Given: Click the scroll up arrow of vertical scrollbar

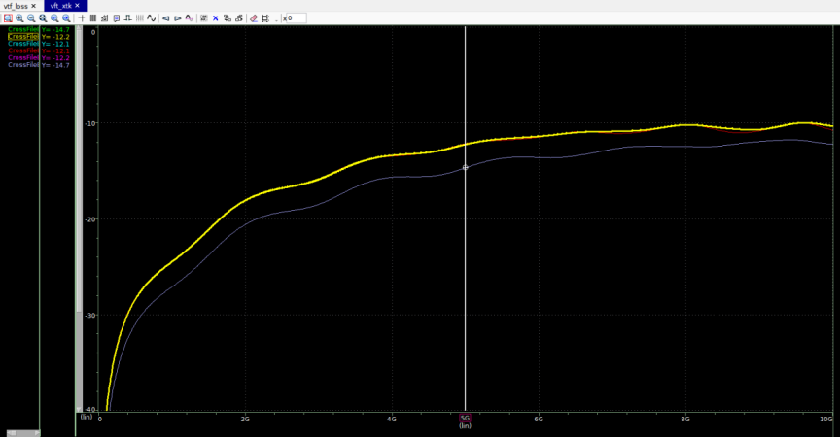Looking at the screenshot, I should 80,28.
